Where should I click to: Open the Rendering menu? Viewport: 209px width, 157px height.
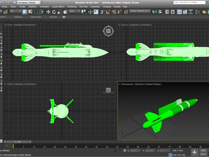72,7
